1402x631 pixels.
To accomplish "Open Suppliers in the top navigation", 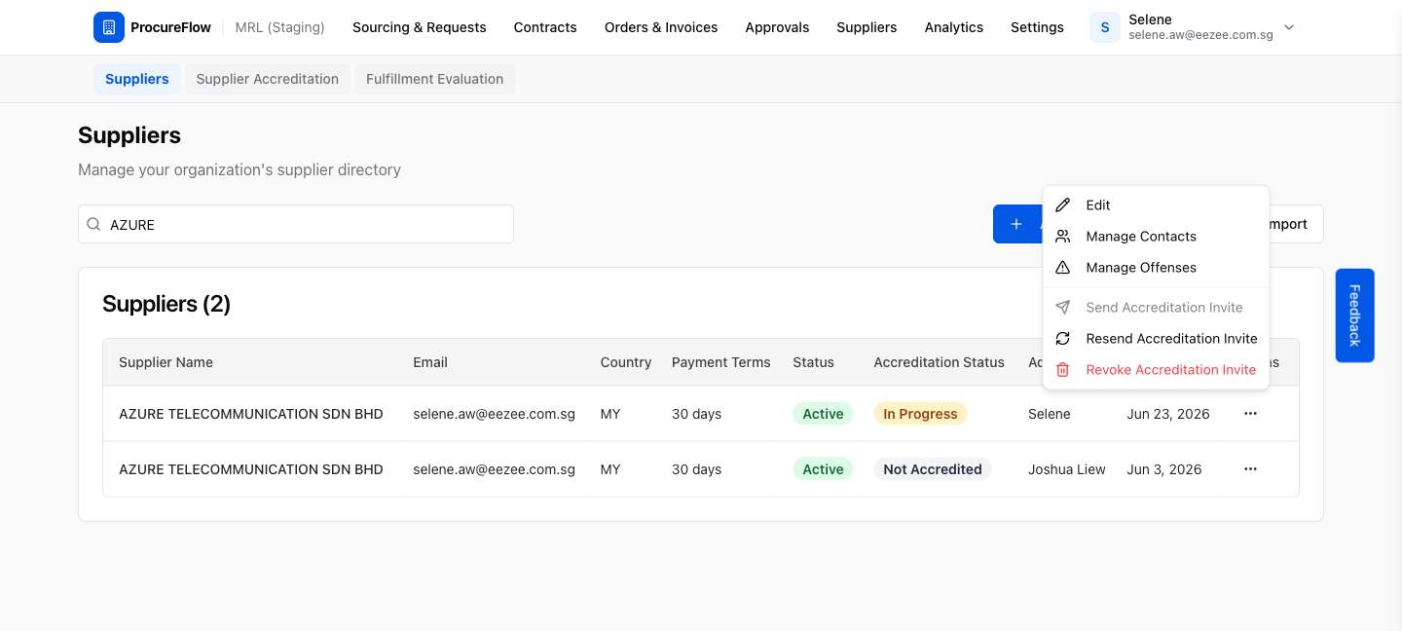I will (x=867, y=27).
